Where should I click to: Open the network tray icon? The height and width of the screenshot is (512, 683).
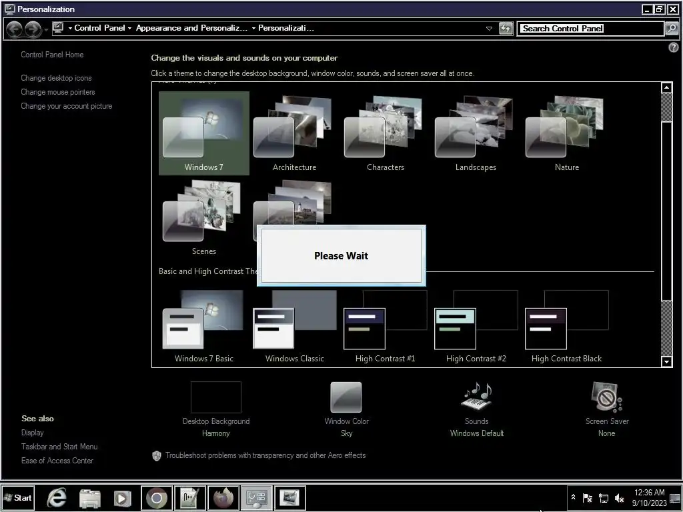(603, 498)
